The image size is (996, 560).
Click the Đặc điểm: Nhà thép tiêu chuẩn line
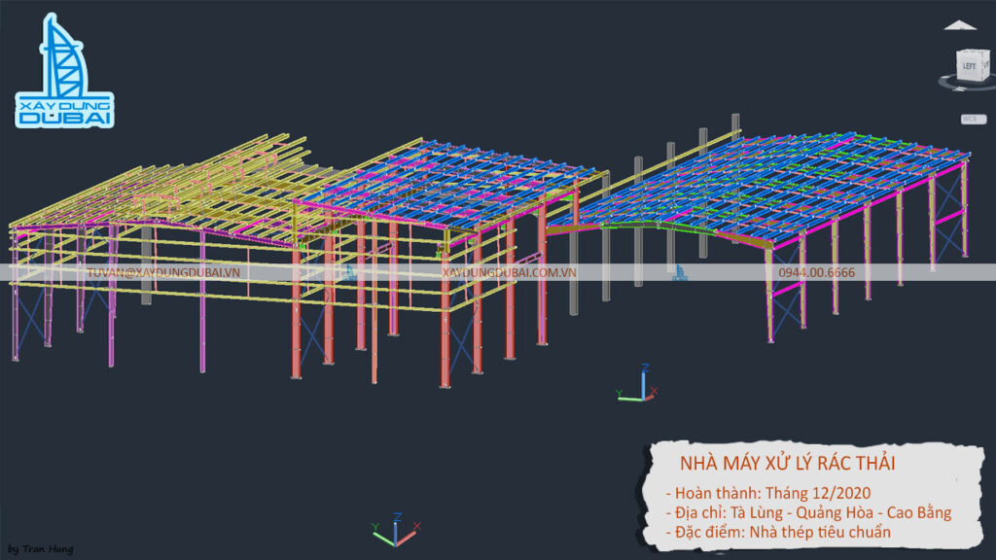point(778,532)
